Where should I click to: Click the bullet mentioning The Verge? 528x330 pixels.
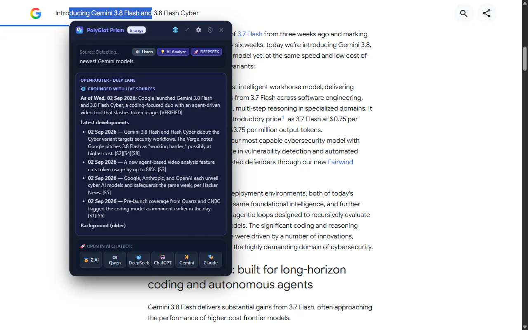pos(153,143)
